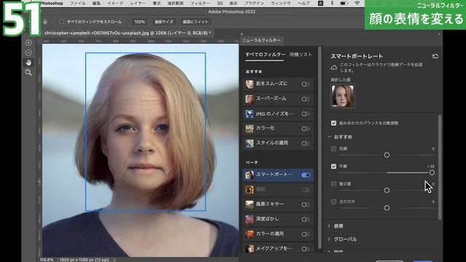The height and width of the screenshot is (262, 466).
Task: Check the 髪の量 checkbox
Action: (x=333, y=184)
